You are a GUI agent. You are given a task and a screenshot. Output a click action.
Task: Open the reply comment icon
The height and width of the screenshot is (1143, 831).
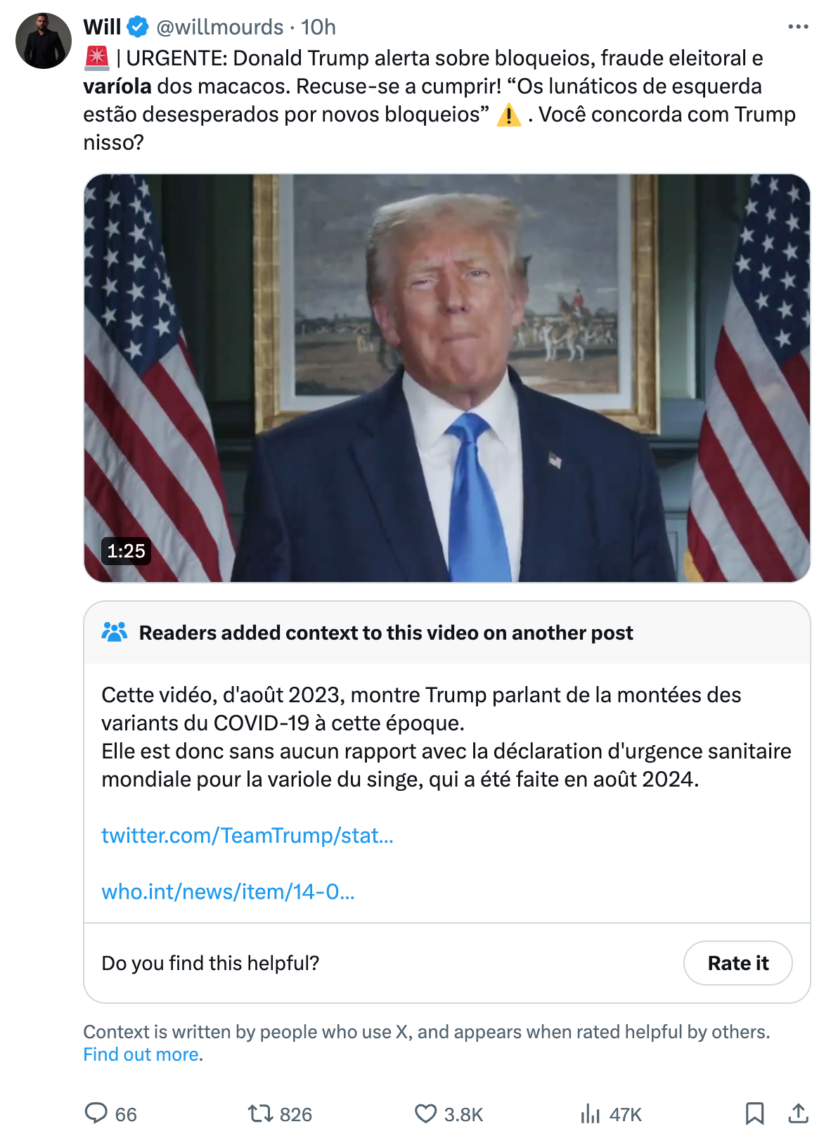tap(96, 1113)
